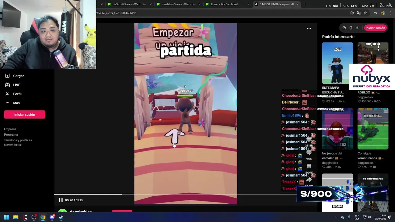This screenshot has height=222, width=395.
Task: Click the sidebar Iniciar sesión button
Action: point(25,114)
